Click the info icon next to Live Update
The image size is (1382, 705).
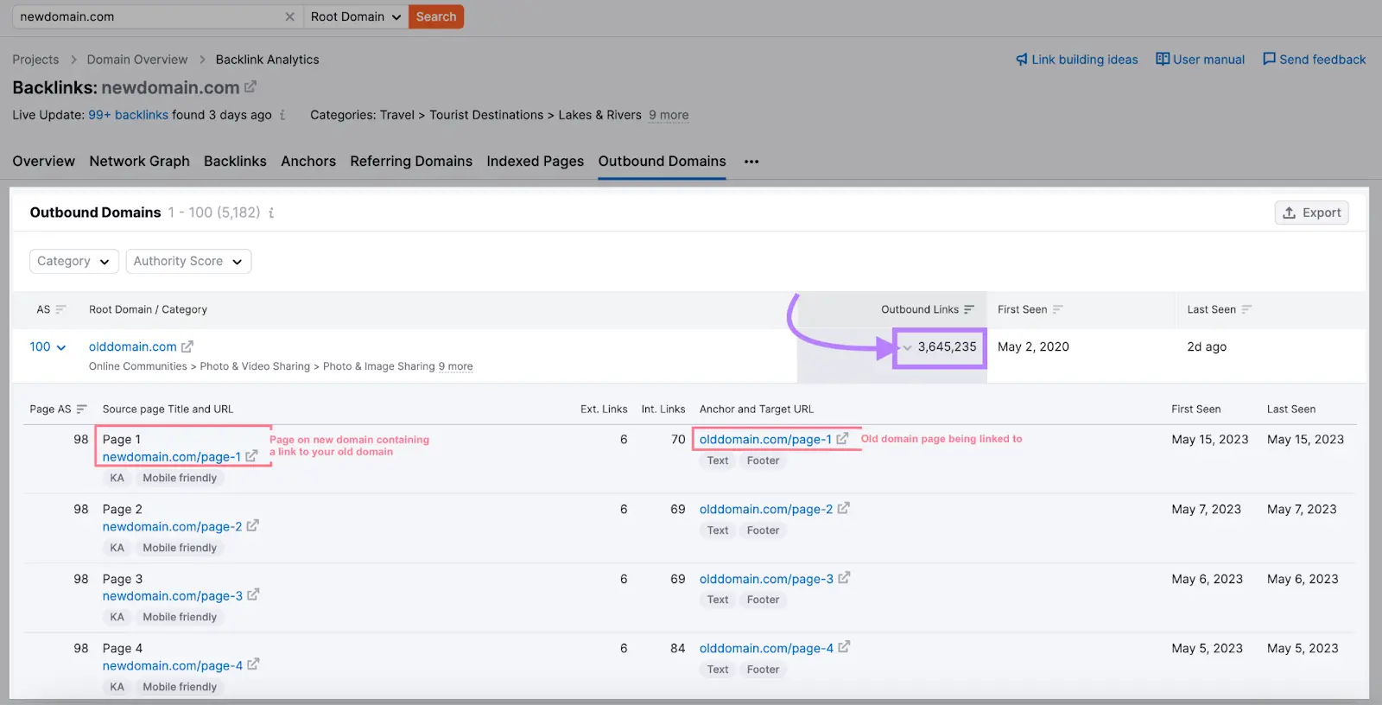pos(282,115)
